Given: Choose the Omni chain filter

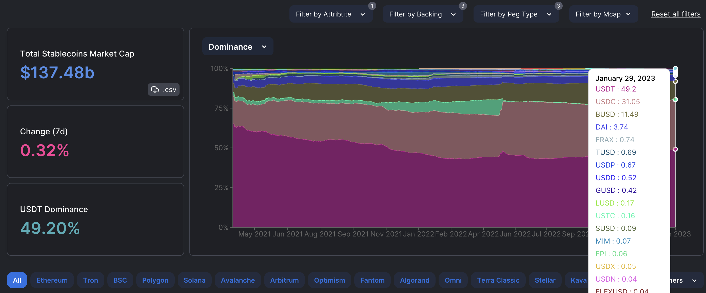Looking at the screenshot, I should coord(453,280).
